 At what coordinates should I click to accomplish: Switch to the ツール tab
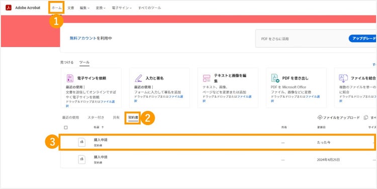84,62
